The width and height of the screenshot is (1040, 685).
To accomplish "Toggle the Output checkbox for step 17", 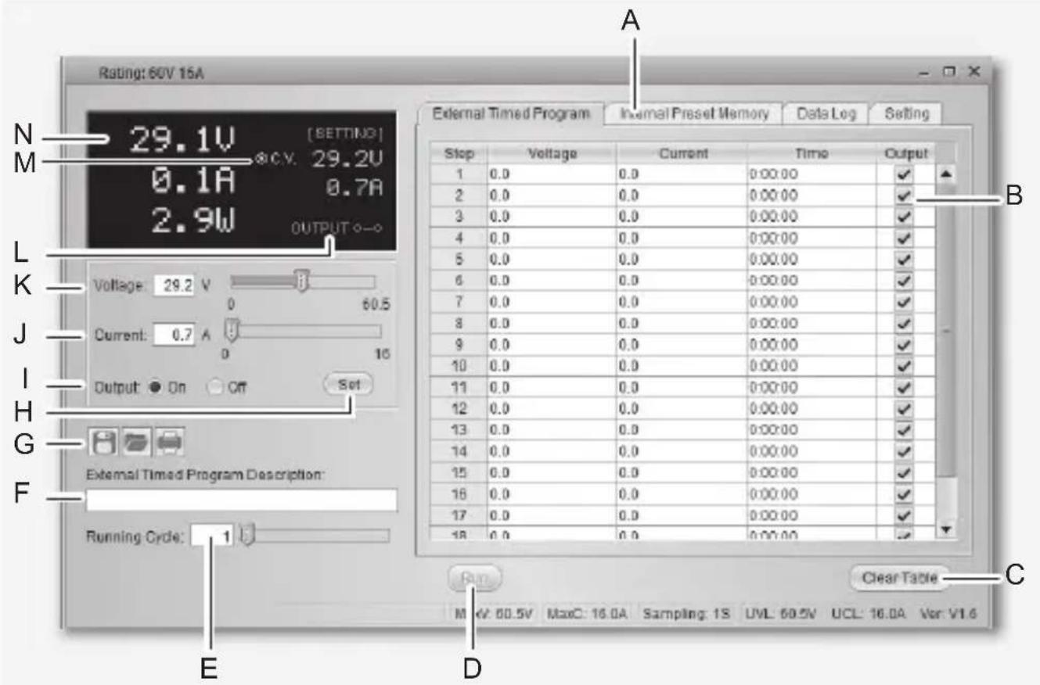I will 904,515.
